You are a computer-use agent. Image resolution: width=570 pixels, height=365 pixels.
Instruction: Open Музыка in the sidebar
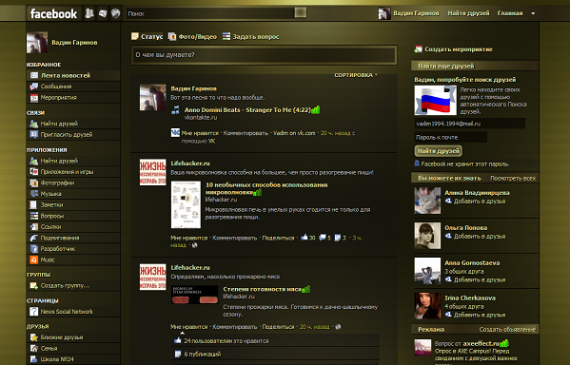point(73,194)
